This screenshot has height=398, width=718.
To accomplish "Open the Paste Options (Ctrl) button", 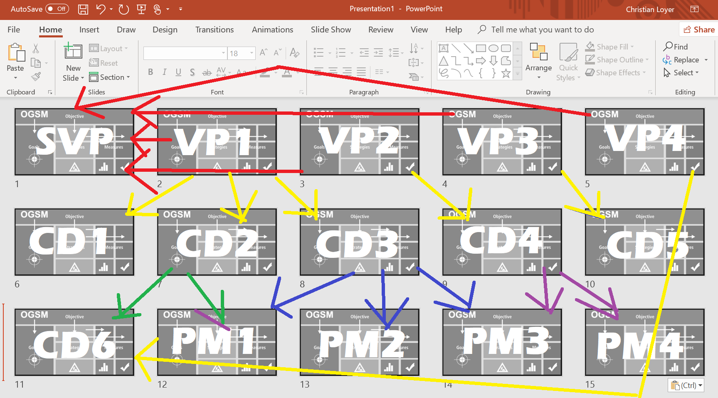I will point(686,385).
